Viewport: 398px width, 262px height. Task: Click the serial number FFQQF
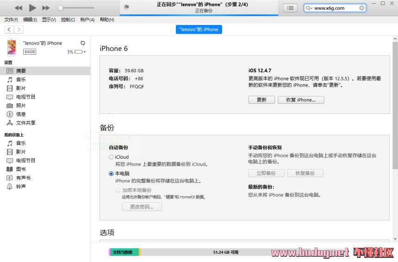(137, 87)
